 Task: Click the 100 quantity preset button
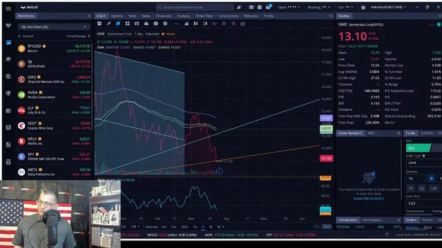coord(434,188)
